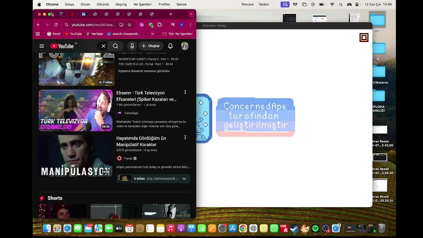Image resolution: width=423 pixels, height=238 pixels.
Task: Open WhatsApp from the Dock
Action: point(274,228)
